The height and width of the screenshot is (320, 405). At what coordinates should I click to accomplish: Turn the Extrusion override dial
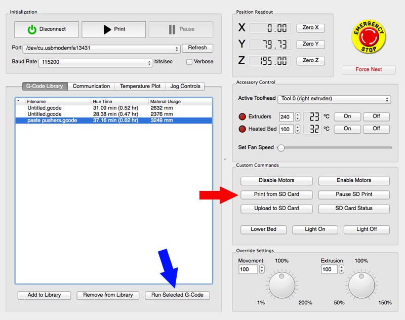[361, 285]
